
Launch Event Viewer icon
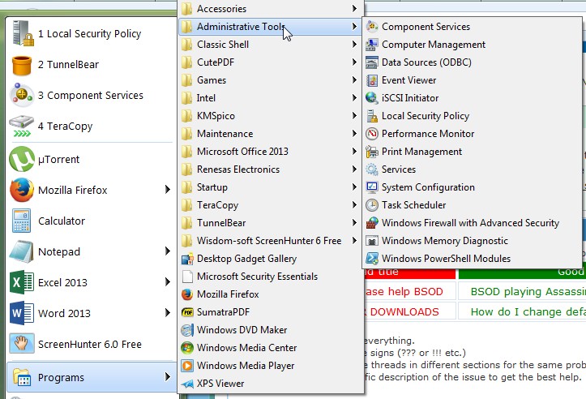(x=372, y=80)
